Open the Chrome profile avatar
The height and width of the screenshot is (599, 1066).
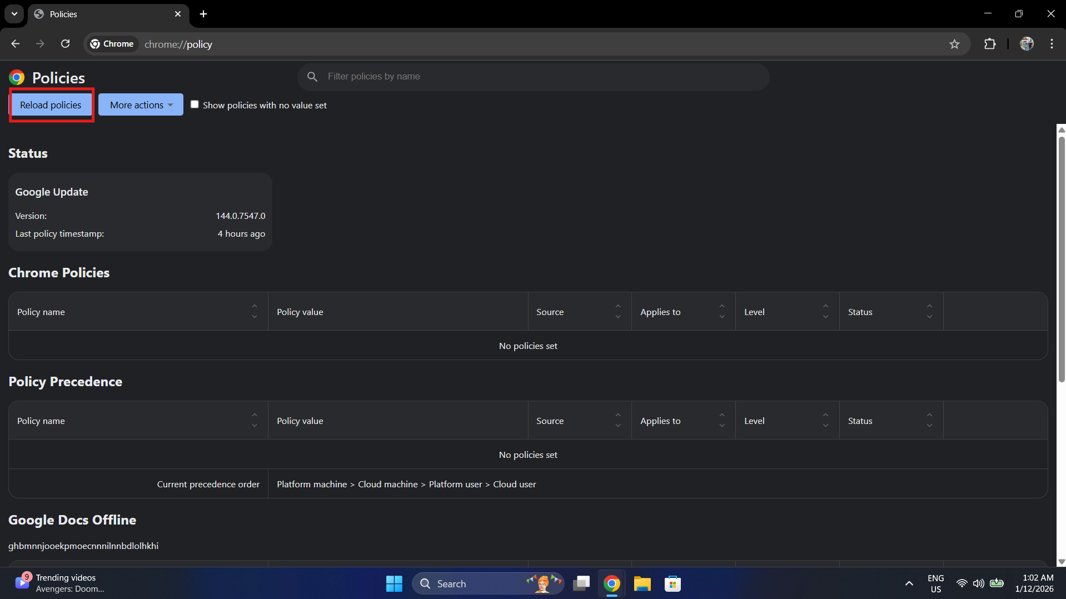[x=1027, y=44]
